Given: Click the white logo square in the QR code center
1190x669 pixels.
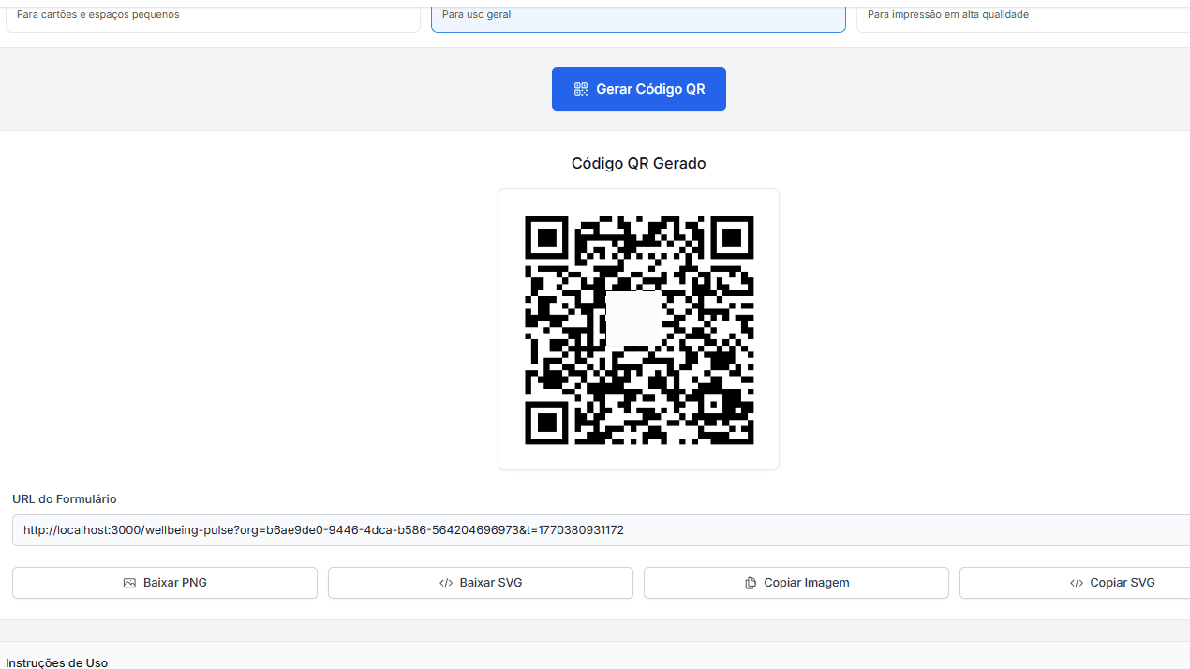Looking at the screenshot, I should [x=633, y=319].
